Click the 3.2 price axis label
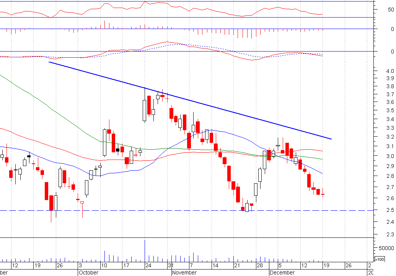The image size is (396, 276). point(390,137)
